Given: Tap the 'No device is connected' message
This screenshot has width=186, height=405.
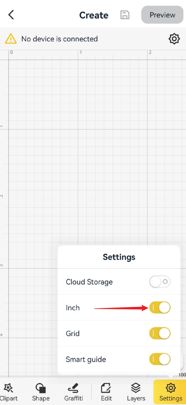Looking at the screenshot, I should click(x=59, y=39).
